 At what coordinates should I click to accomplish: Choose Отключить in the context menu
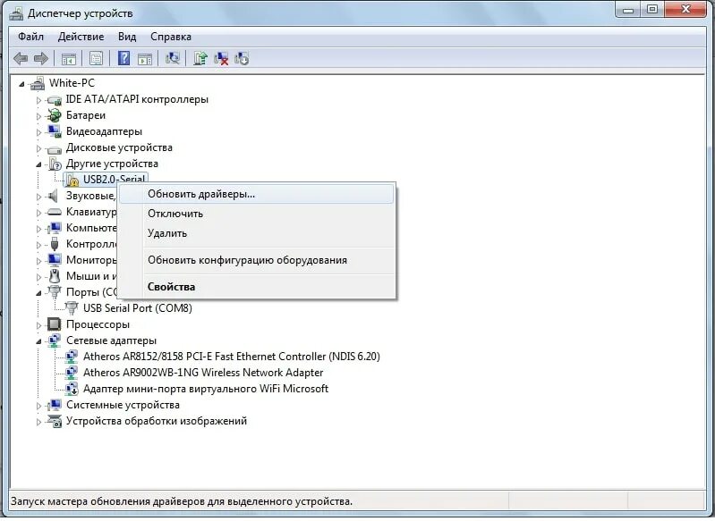click(256, 214)
